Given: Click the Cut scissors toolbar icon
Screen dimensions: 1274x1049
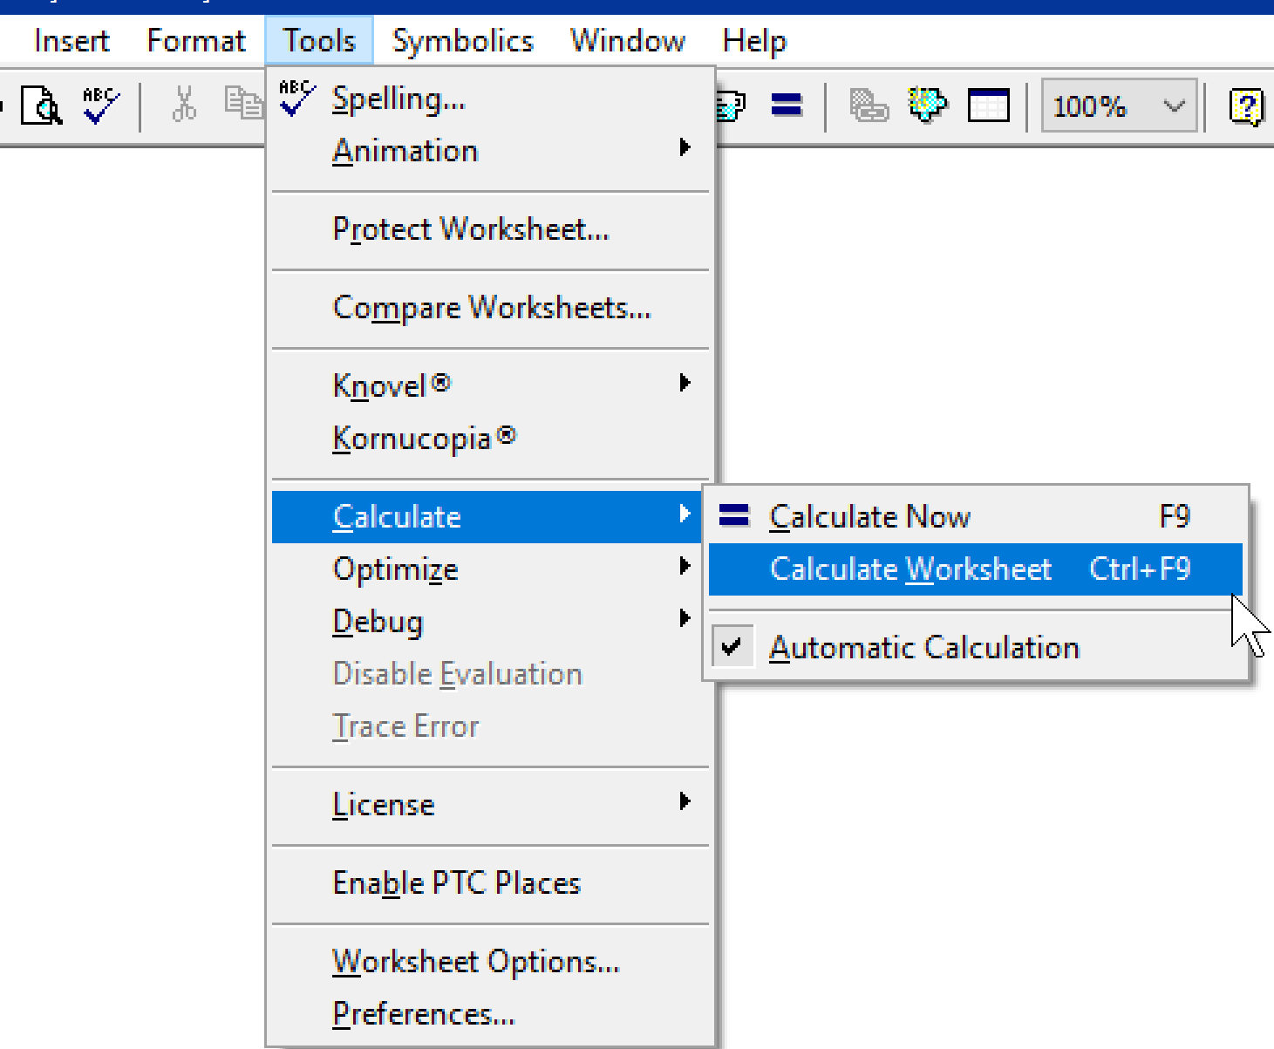Looking at the screenshot, I should click(183, 106).
